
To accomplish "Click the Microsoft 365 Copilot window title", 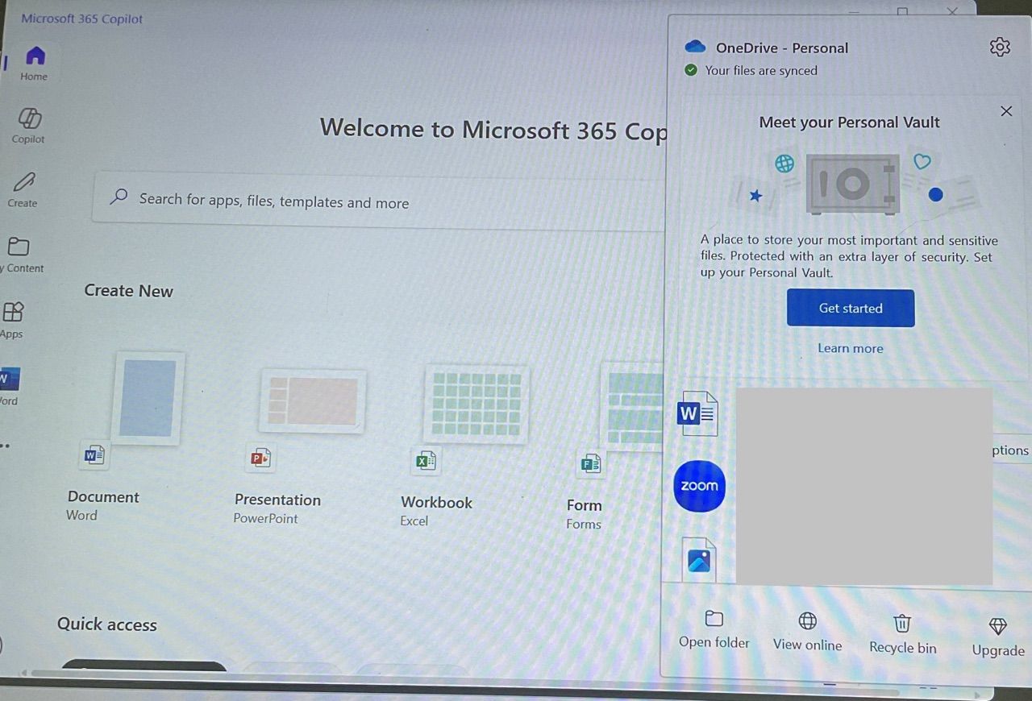I will (x=81, y=19).
